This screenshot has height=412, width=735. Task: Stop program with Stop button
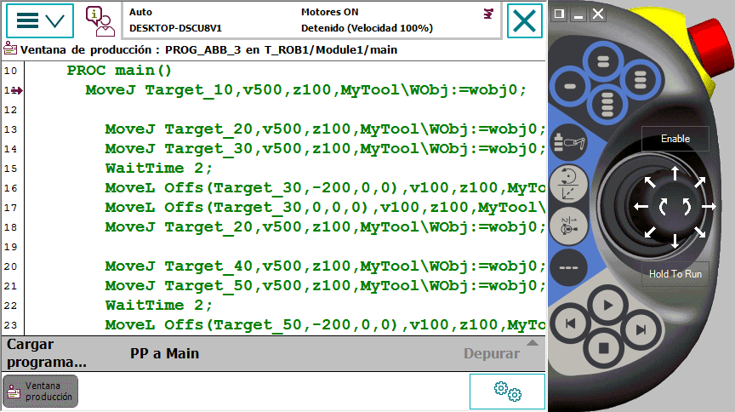pos(604,347)
